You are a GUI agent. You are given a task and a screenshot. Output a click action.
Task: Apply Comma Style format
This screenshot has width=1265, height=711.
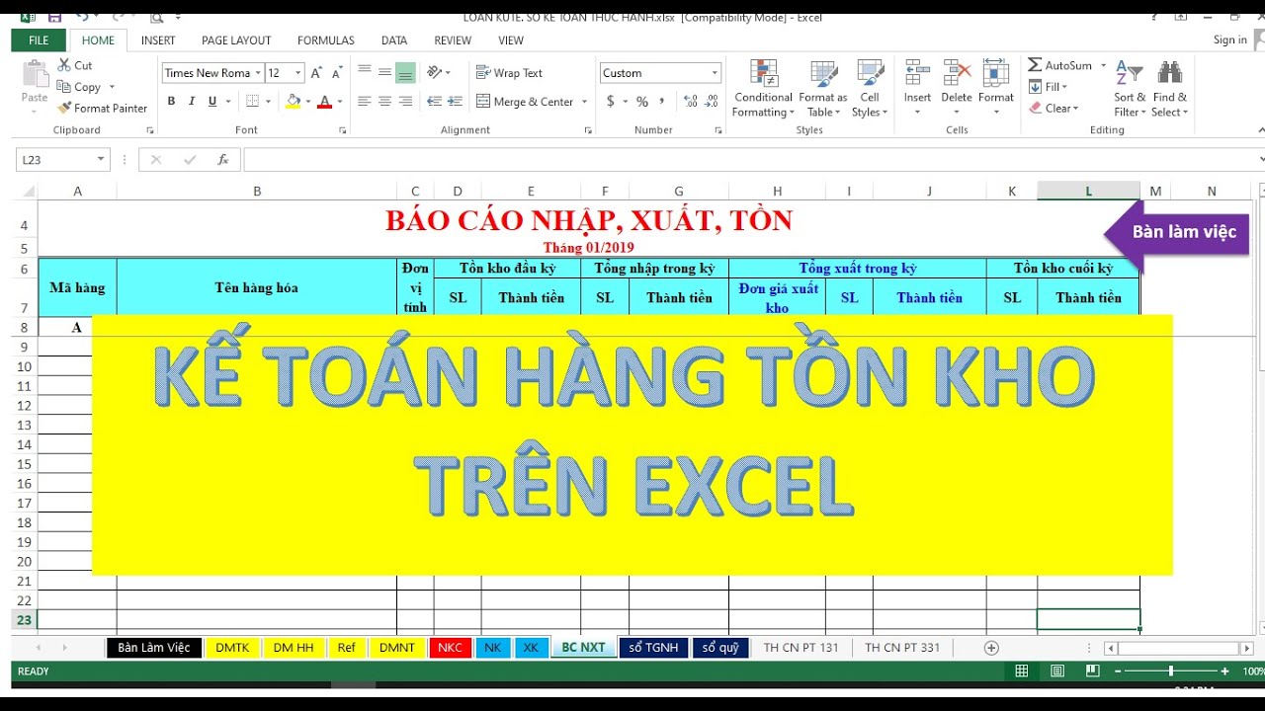662,102
